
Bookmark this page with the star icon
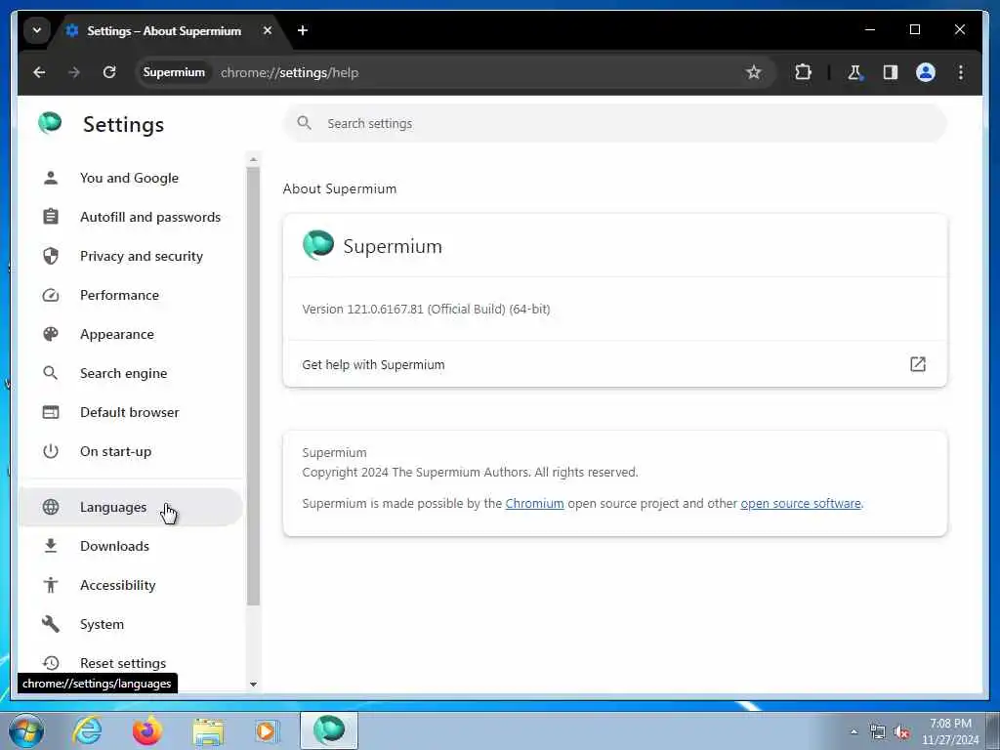753,72
